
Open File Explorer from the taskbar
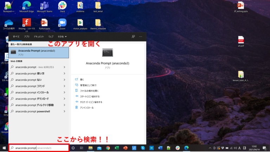point(90,148)
